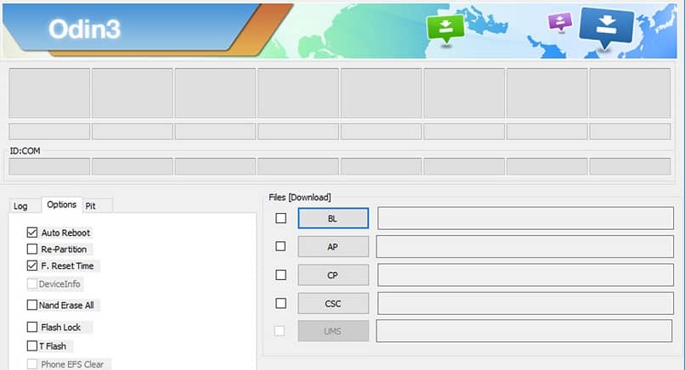This screenshot has width=685, height=370.
Task: Tick the Flash Lock checkbox
Action: 32,327
